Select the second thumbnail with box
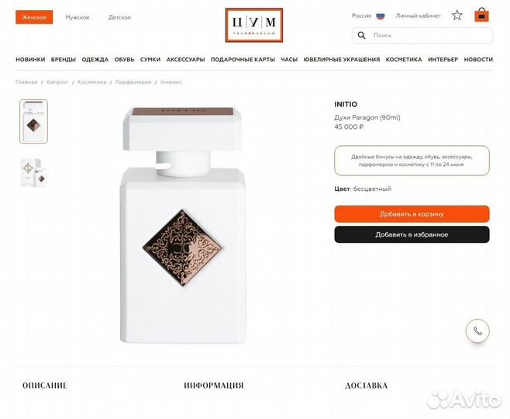 [34, 172]
